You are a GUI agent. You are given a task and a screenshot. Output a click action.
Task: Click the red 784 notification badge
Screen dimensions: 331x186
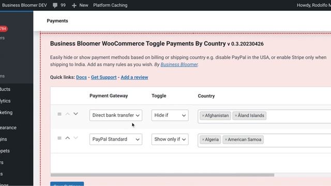(4, 29)
